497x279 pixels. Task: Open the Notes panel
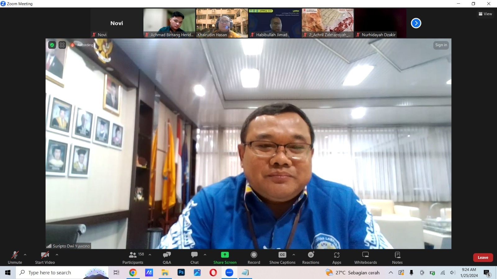[x=397, y=258]
